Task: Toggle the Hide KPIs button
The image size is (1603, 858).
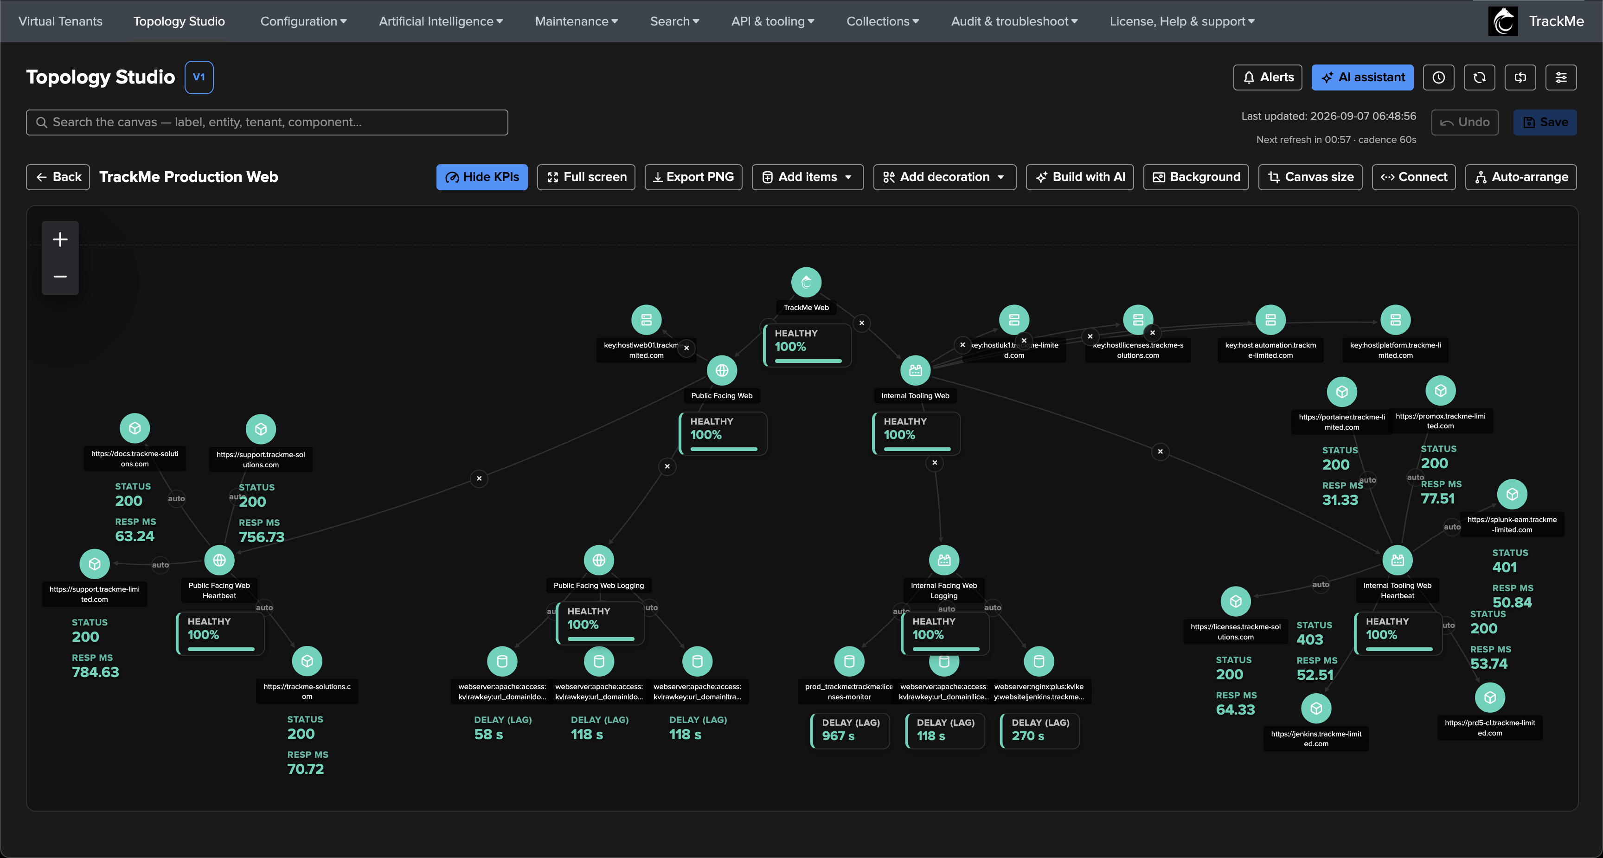Action: pos(481,177)
